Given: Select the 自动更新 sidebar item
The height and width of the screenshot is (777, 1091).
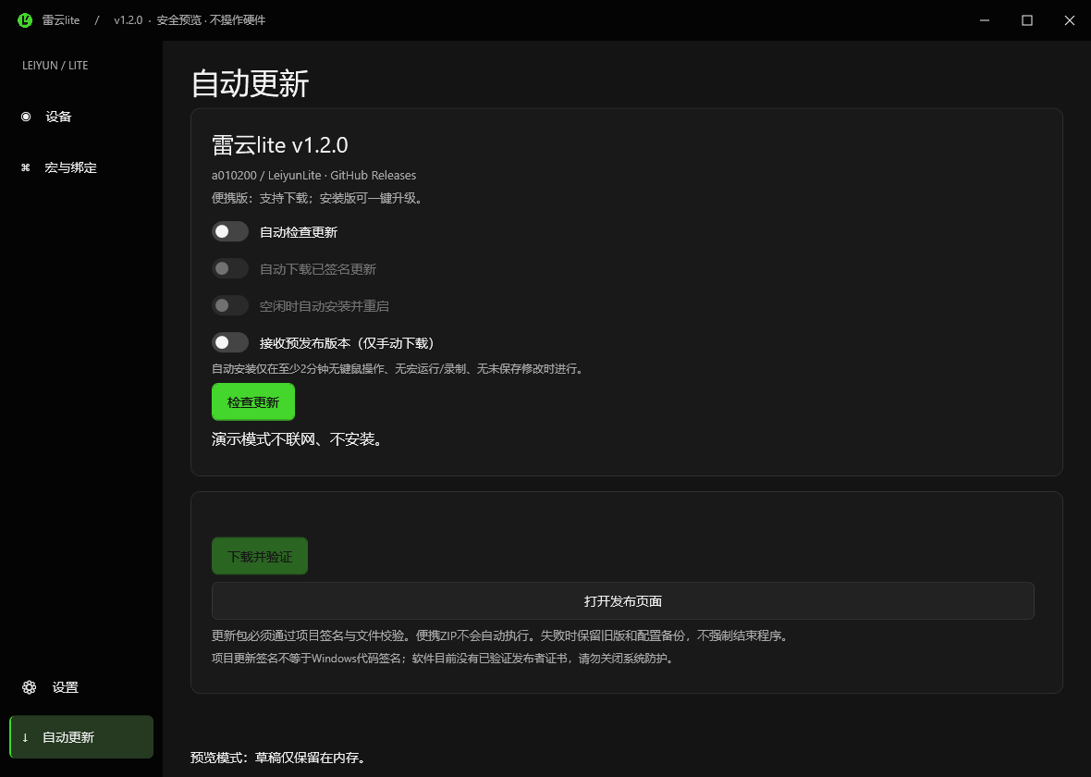Looking at the screenshot, I should [x=81, y=737].
